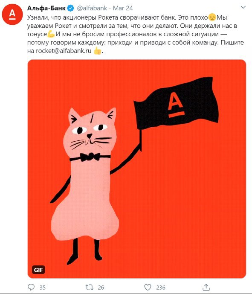The width and height of the screenshot is (252, 294).
Task: Click the retweet arrows icon
Action: (90, 287)
